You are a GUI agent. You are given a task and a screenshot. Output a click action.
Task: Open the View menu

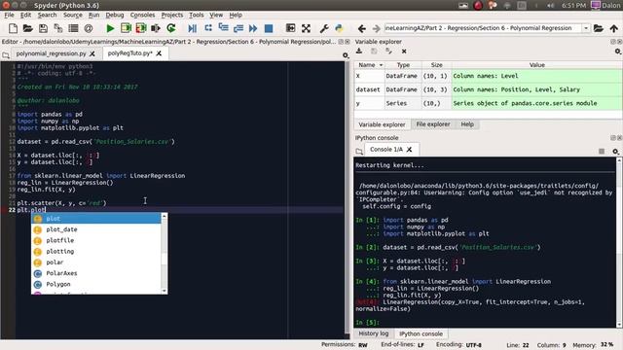click(216, 16)
